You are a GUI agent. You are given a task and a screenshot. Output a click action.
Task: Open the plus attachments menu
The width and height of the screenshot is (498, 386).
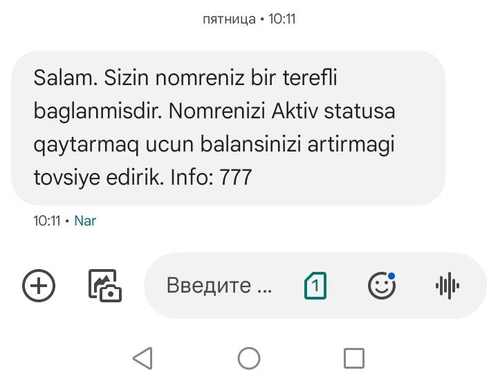39,286
